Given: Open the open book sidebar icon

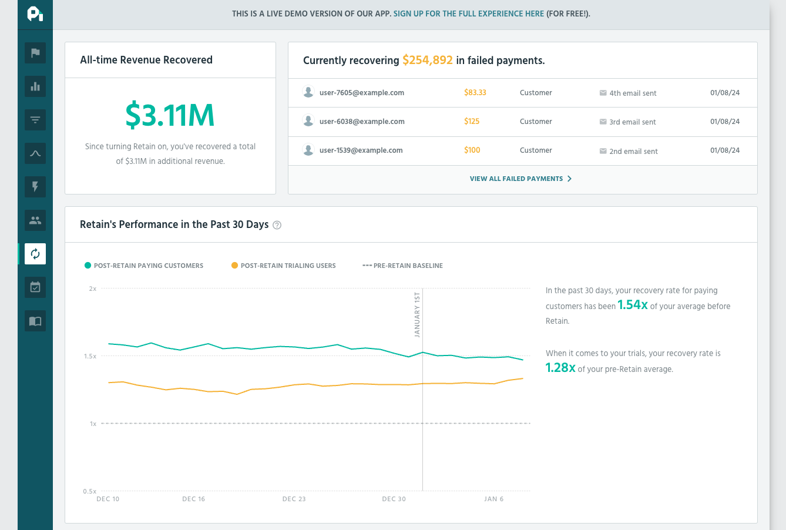Looking at the screenshot, I should pos(35,321).
